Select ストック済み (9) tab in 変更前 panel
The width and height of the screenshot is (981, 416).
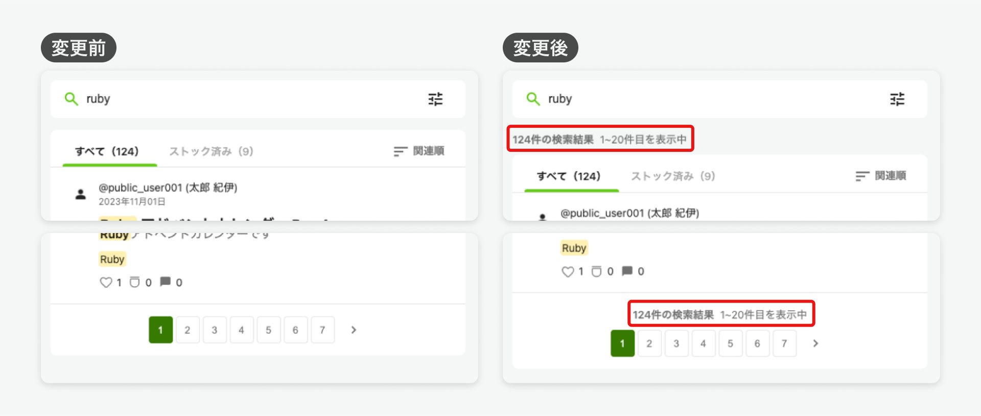click(x=211, y=151)
